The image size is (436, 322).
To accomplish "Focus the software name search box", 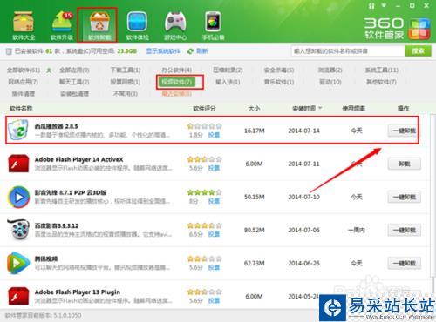I will pos(348,51).
